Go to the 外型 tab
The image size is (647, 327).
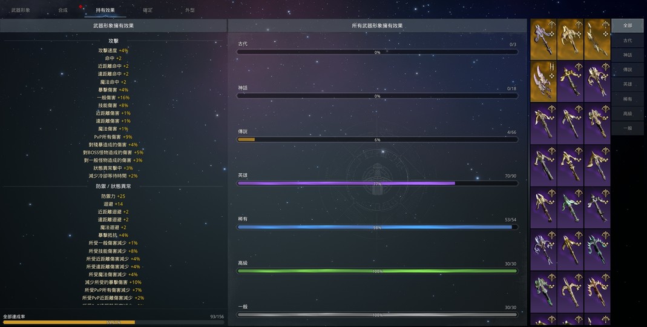pos(190,10)
